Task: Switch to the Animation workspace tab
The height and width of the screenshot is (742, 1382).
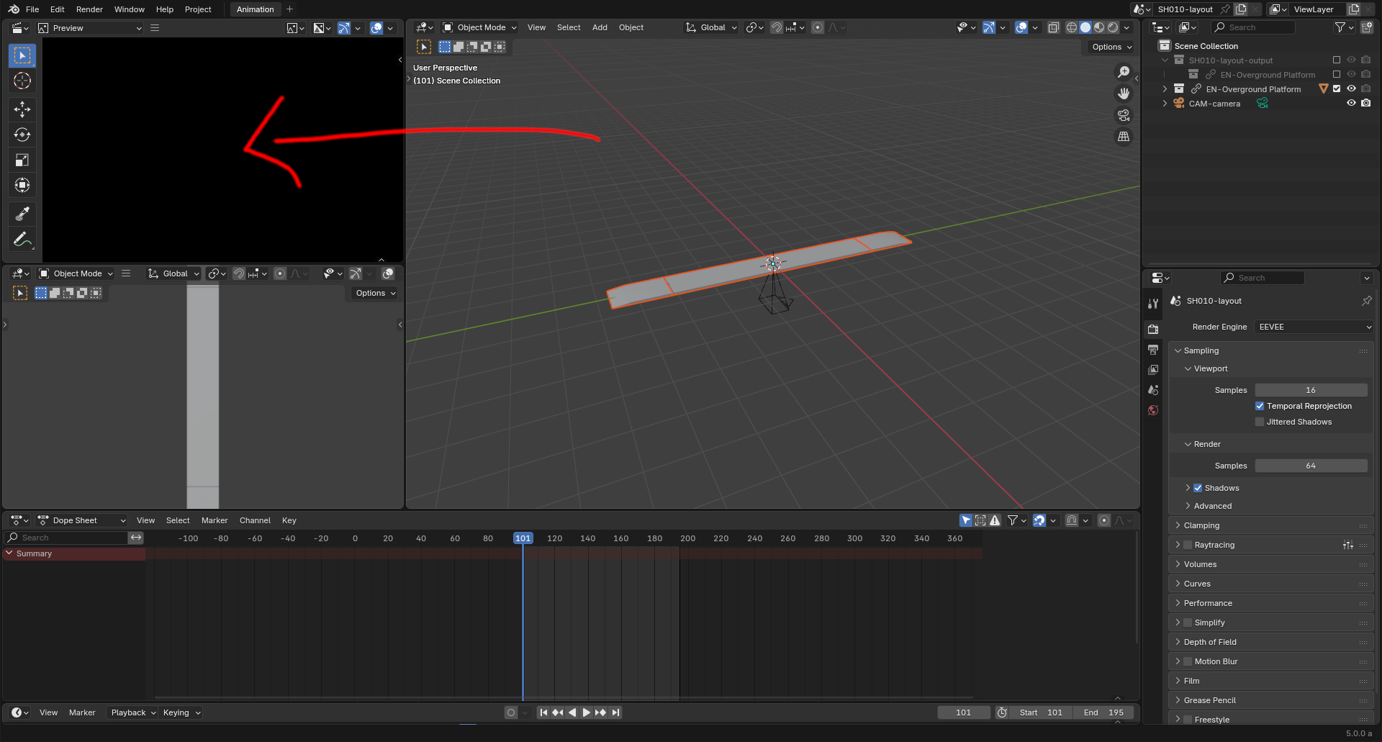Action: [x=255, y=9]
